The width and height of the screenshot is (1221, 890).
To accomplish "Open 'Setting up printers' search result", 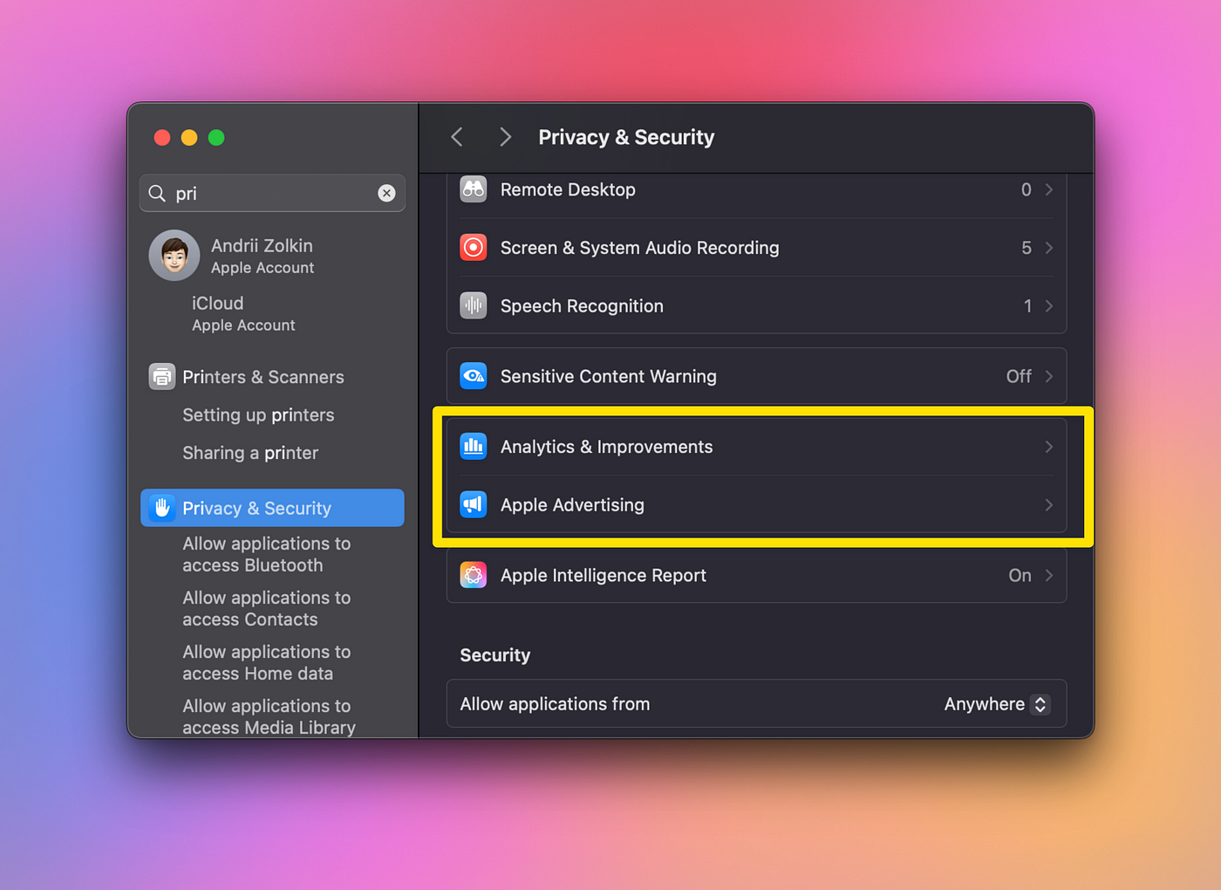I will tap(258, 415).
